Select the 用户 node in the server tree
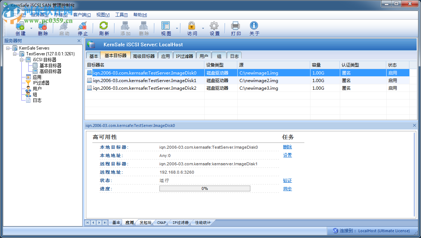 click(x=37, y=89)
